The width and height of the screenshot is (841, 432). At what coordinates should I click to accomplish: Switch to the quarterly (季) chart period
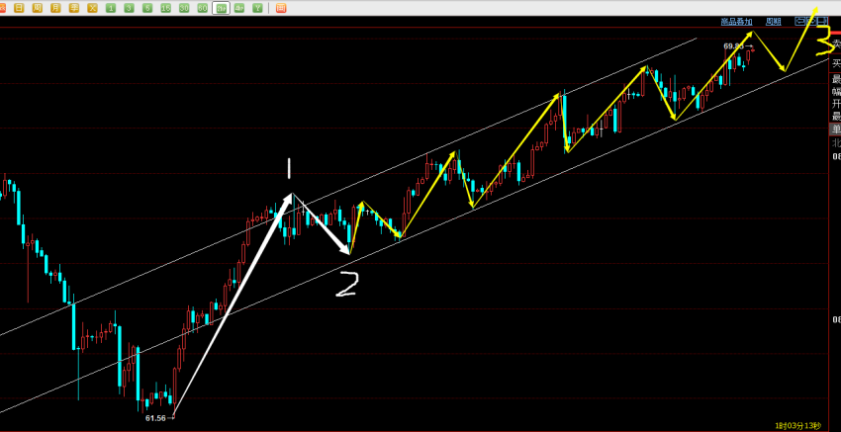tap(73, 7)
